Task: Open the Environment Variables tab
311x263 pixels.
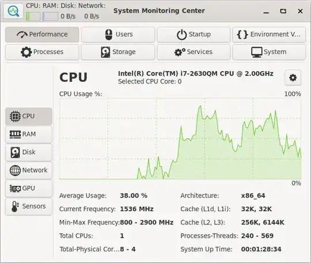Action: coord(269,35)
